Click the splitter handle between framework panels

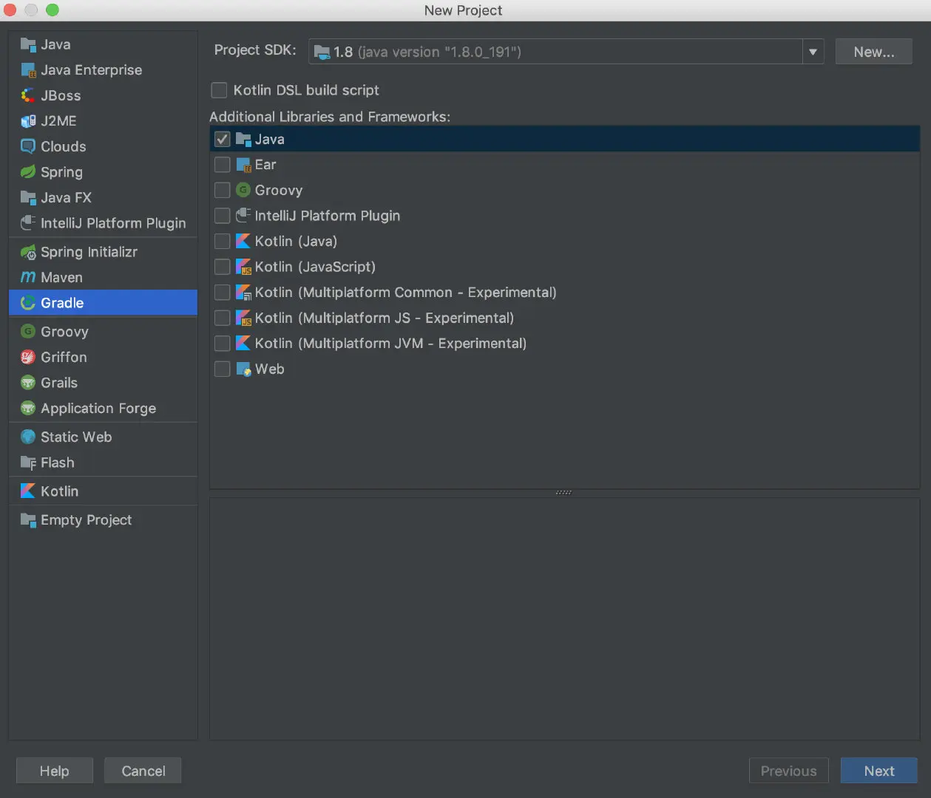point(563,492)
